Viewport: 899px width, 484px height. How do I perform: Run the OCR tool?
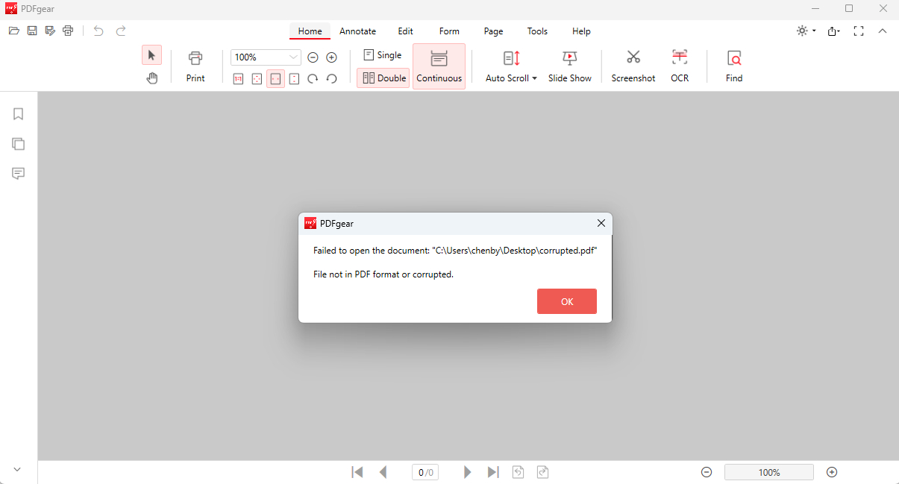(x=680, y=66)
